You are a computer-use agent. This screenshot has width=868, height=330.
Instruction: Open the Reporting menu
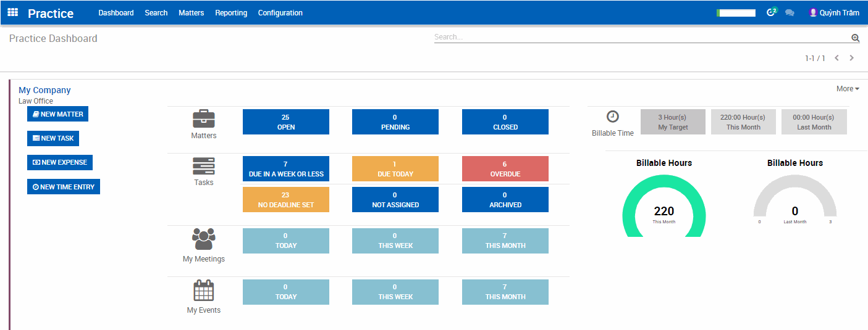tap(231, 13)
